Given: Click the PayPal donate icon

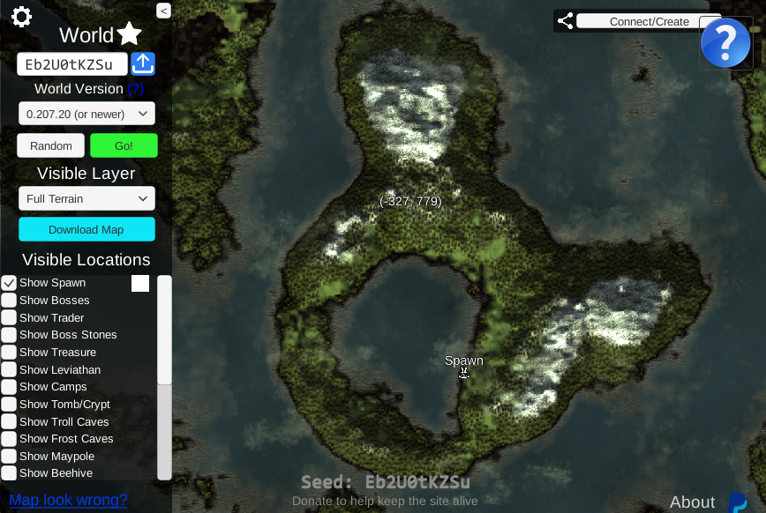Looking at the screenshot, I should [x=738, y=502].
